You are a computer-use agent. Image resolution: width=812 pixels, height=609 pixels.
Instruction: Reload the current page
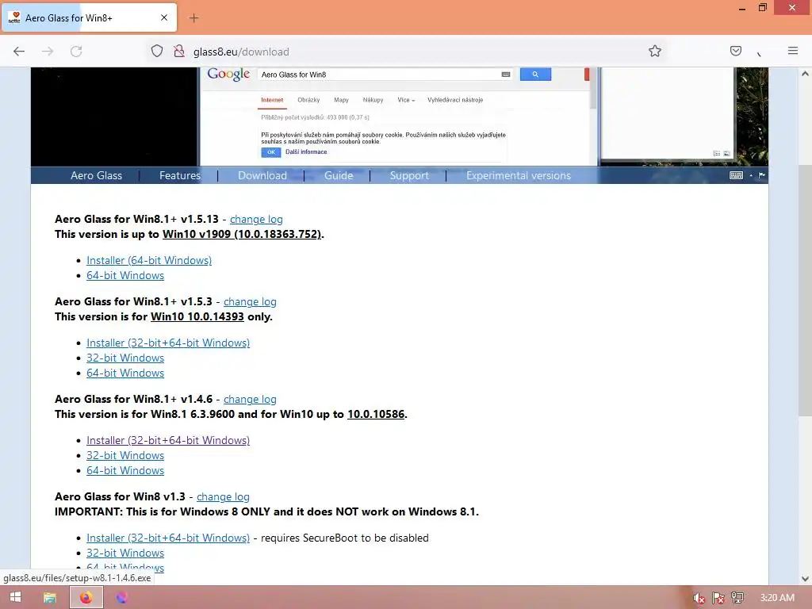point(76,52)
